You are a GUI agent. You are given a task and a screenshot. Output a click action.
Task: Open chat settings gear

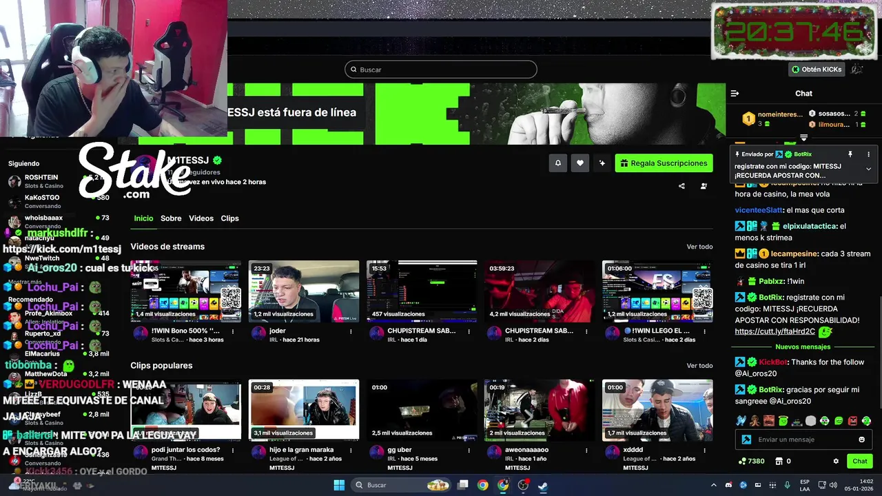point(836,462)
